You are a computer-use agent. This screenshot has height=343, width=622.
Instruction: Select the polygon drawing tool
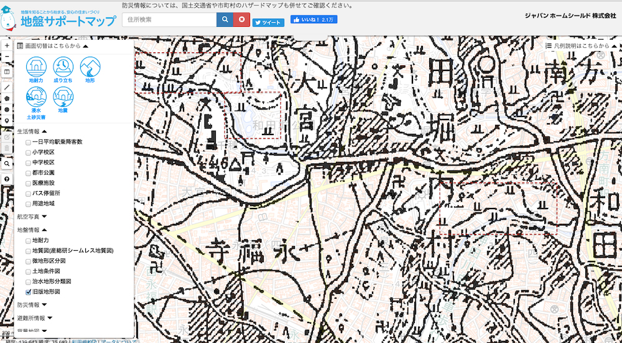pos(7,98)
